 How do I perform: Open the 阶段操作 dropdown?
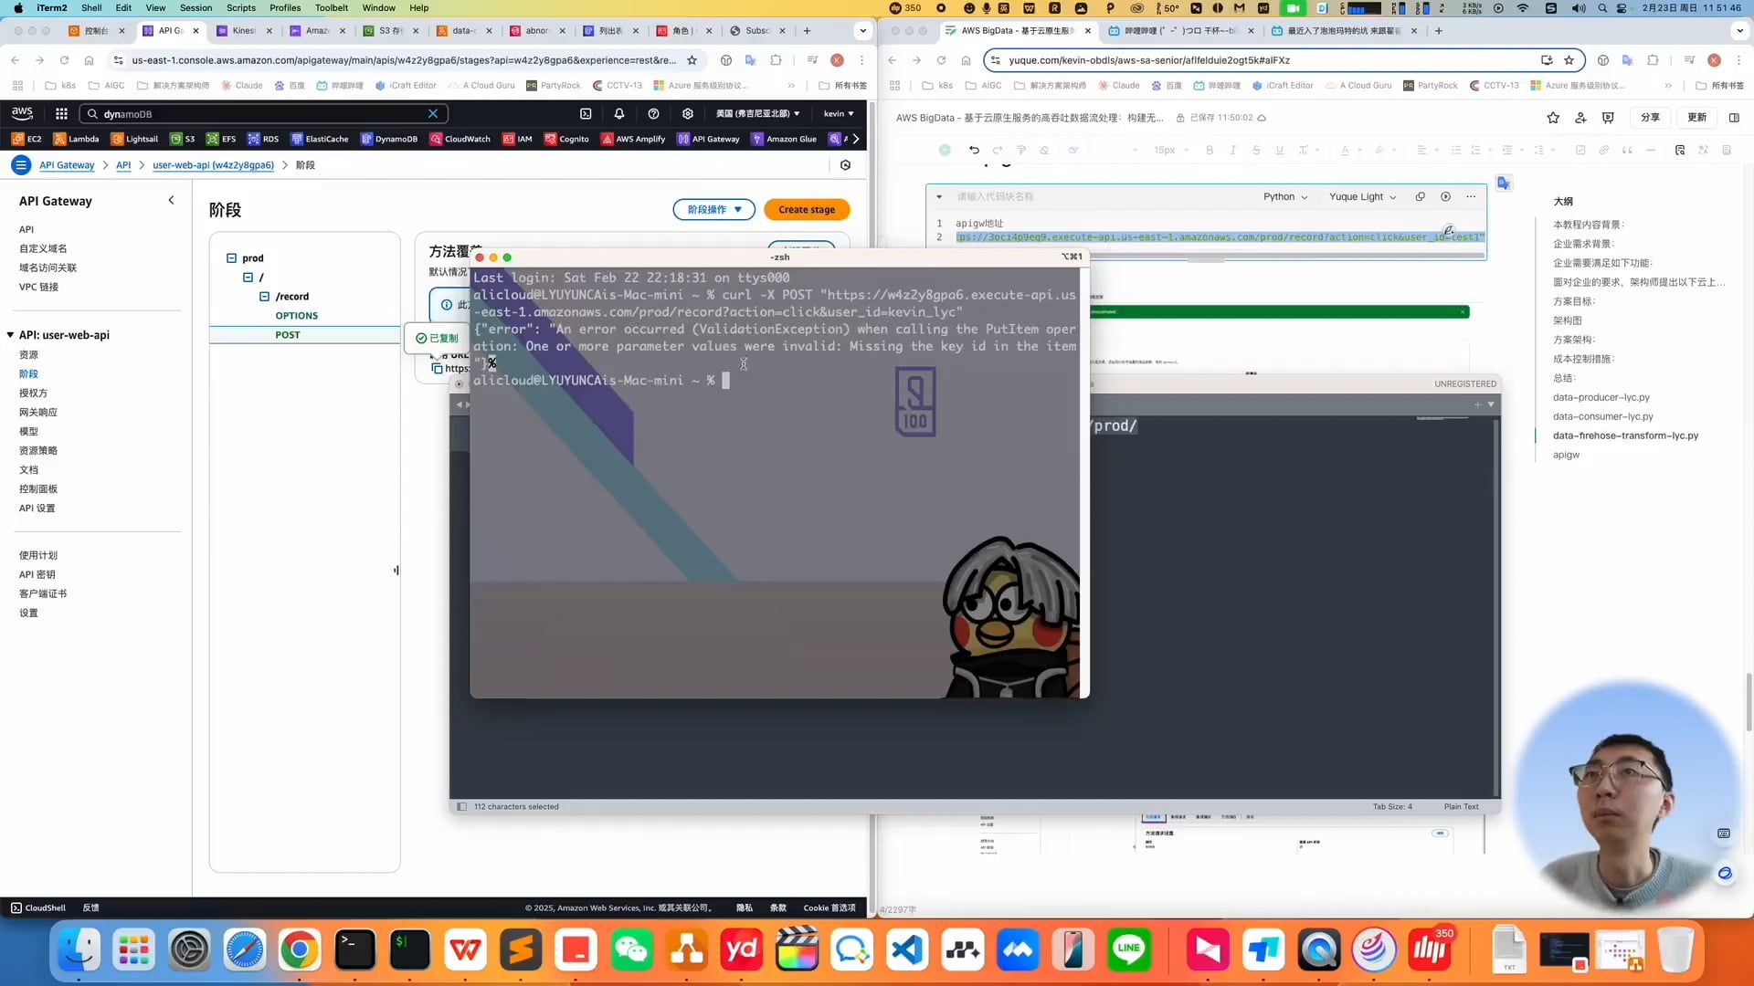pos(713,210)
